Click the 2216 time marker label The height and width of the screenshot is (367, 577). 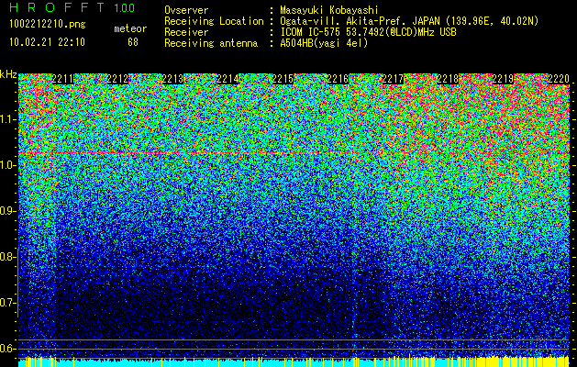click(x=338, y=79)
